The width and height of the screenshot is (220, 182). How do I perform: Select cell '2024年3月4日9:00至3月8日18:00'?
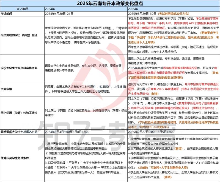pyautogui.click(x=86, y=132)
